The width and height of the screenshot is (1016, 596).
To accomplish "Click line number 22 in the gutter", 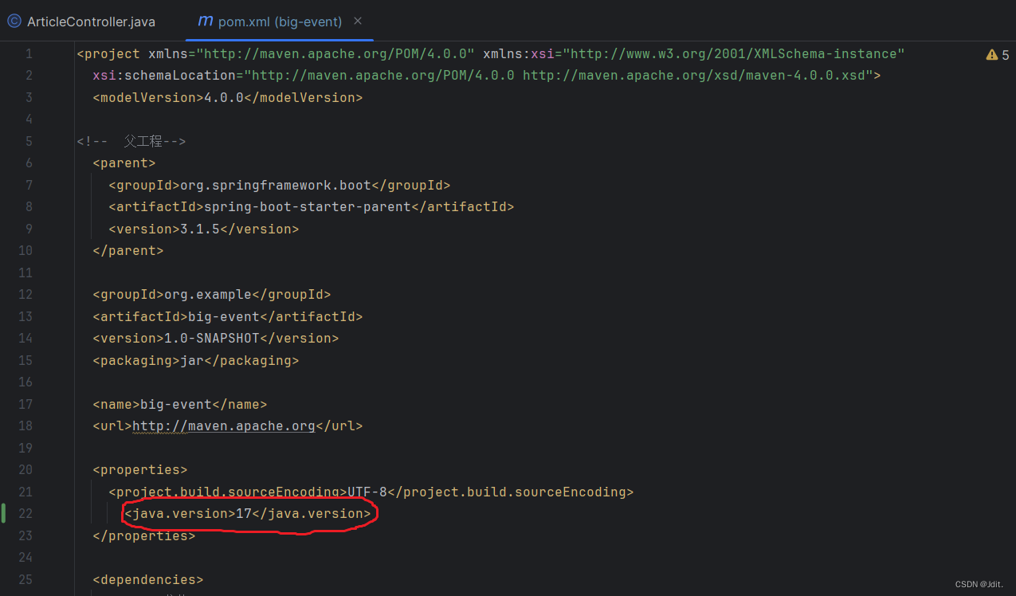I will click(25, 513).
